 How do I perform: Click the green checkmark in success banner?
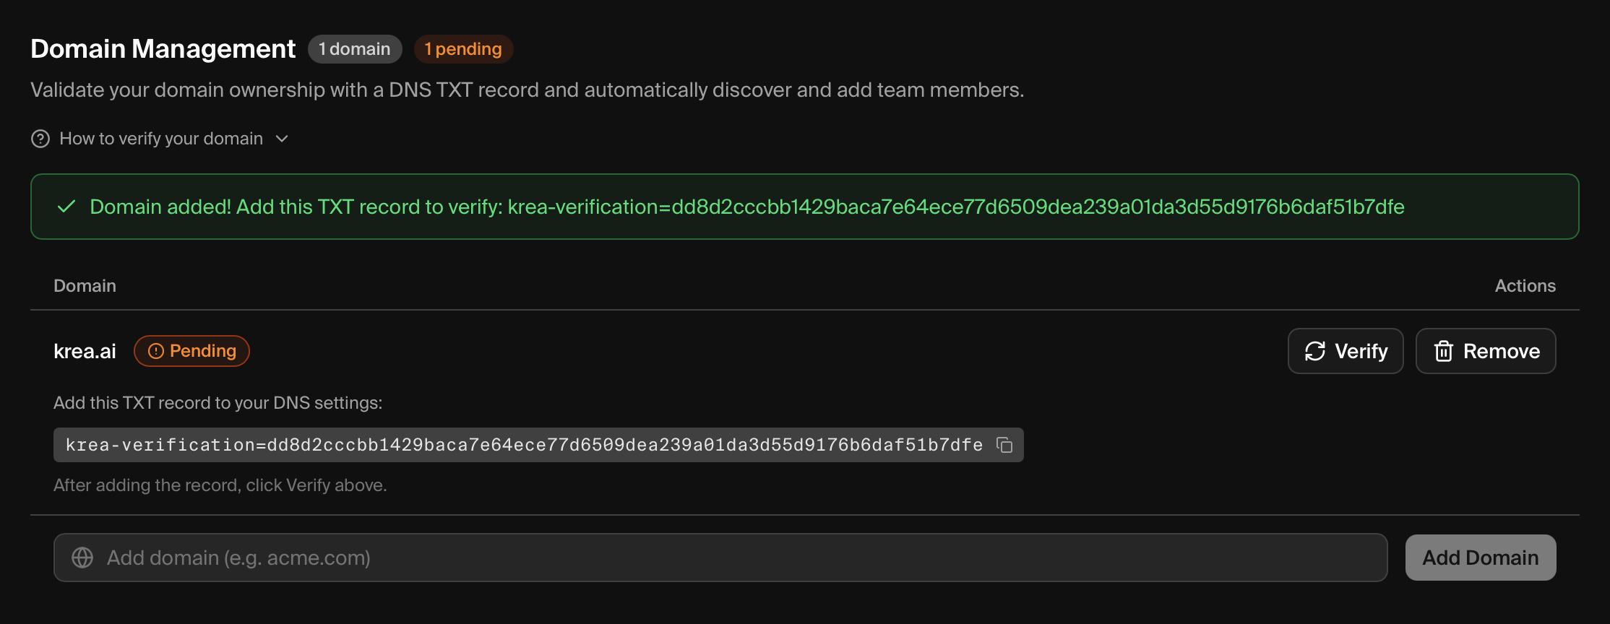pos(66,207)
